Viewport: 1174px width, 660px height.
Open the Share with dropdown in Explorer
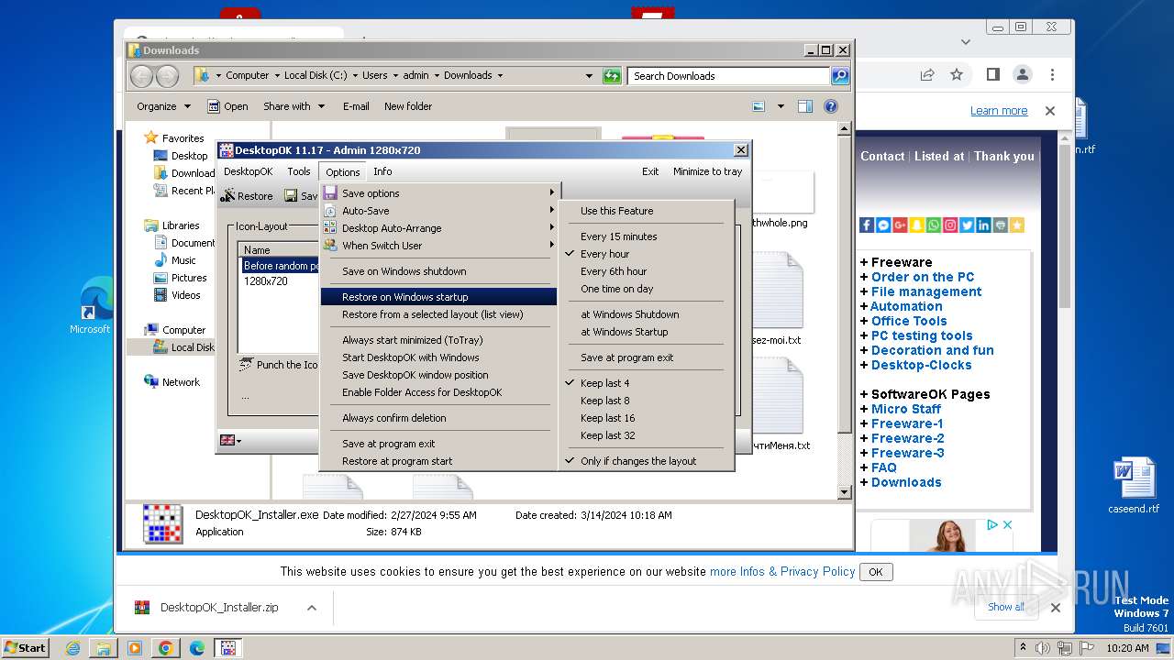pos(293,106)
